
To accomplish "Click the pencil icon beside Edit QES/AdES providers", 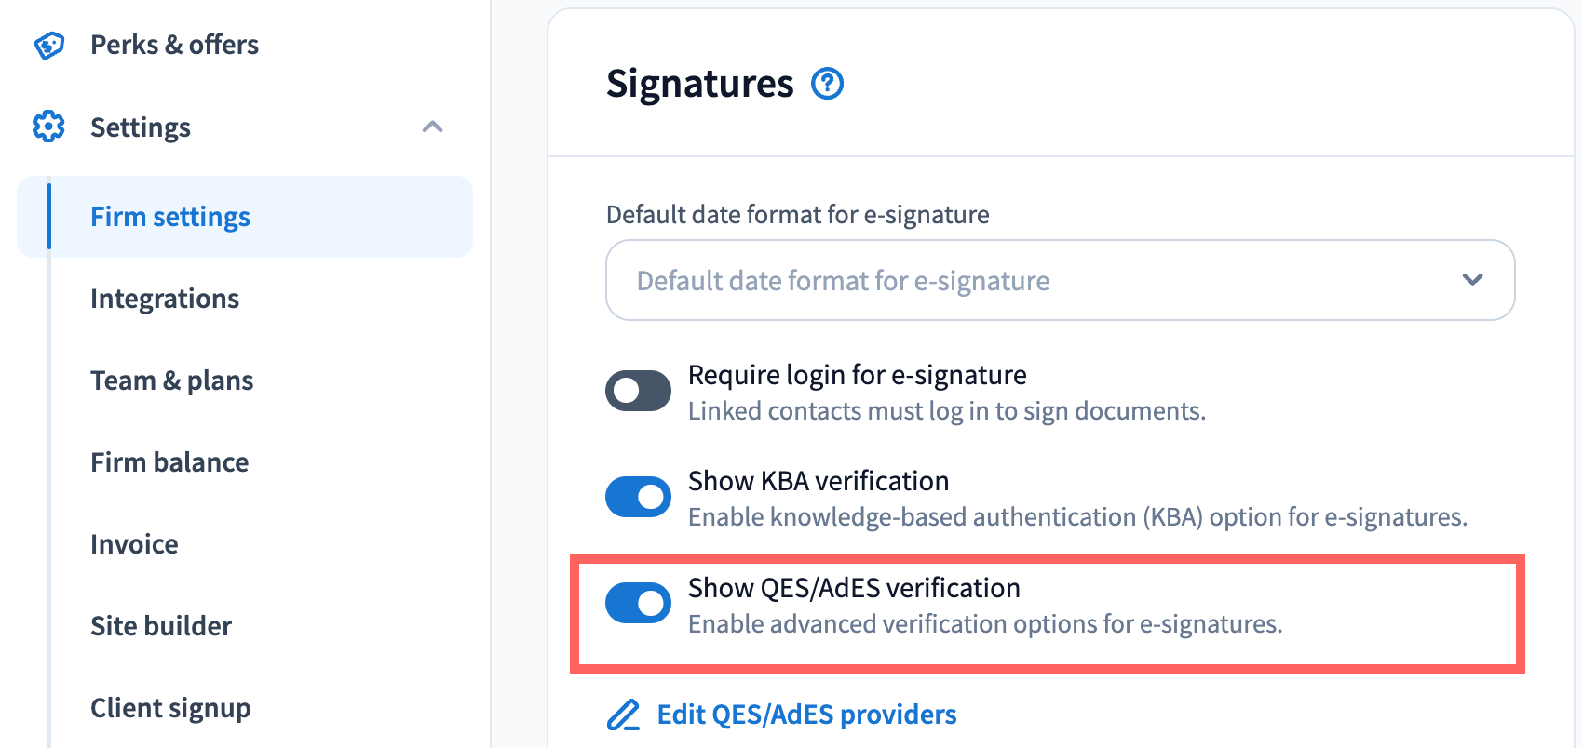I will (x=623, y=715).
